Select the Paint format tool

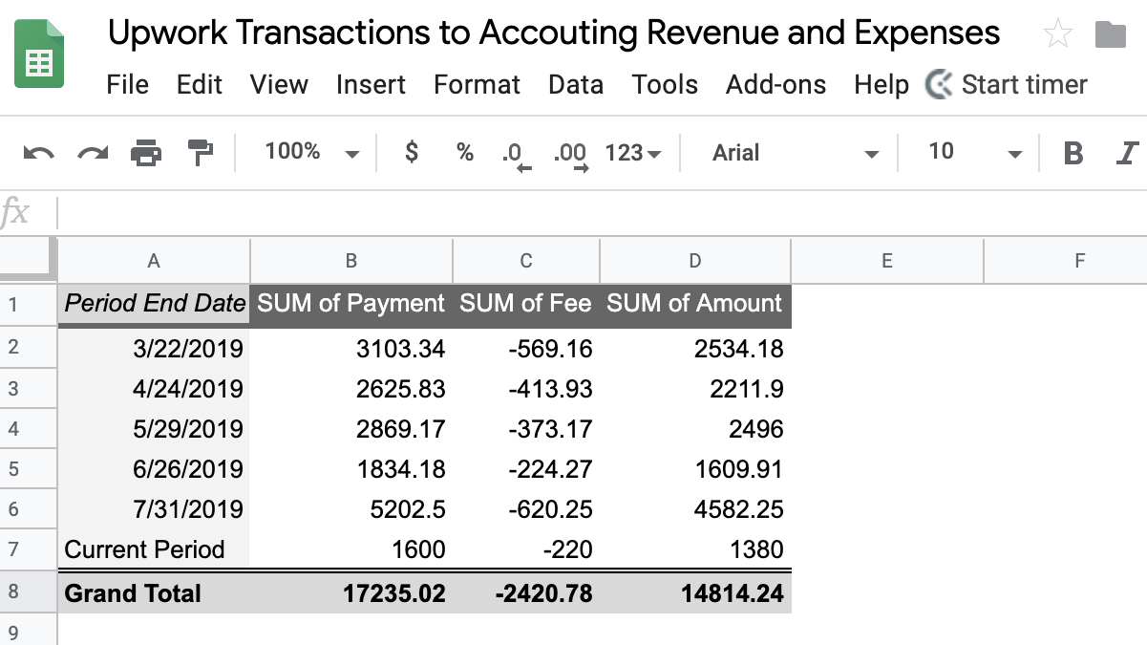(x=201, y=152)
